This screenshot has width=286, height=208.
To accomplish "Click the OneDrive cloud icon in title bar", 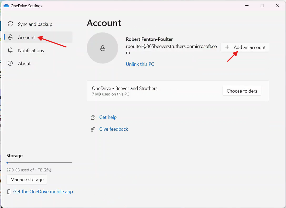I will point(6,6).
